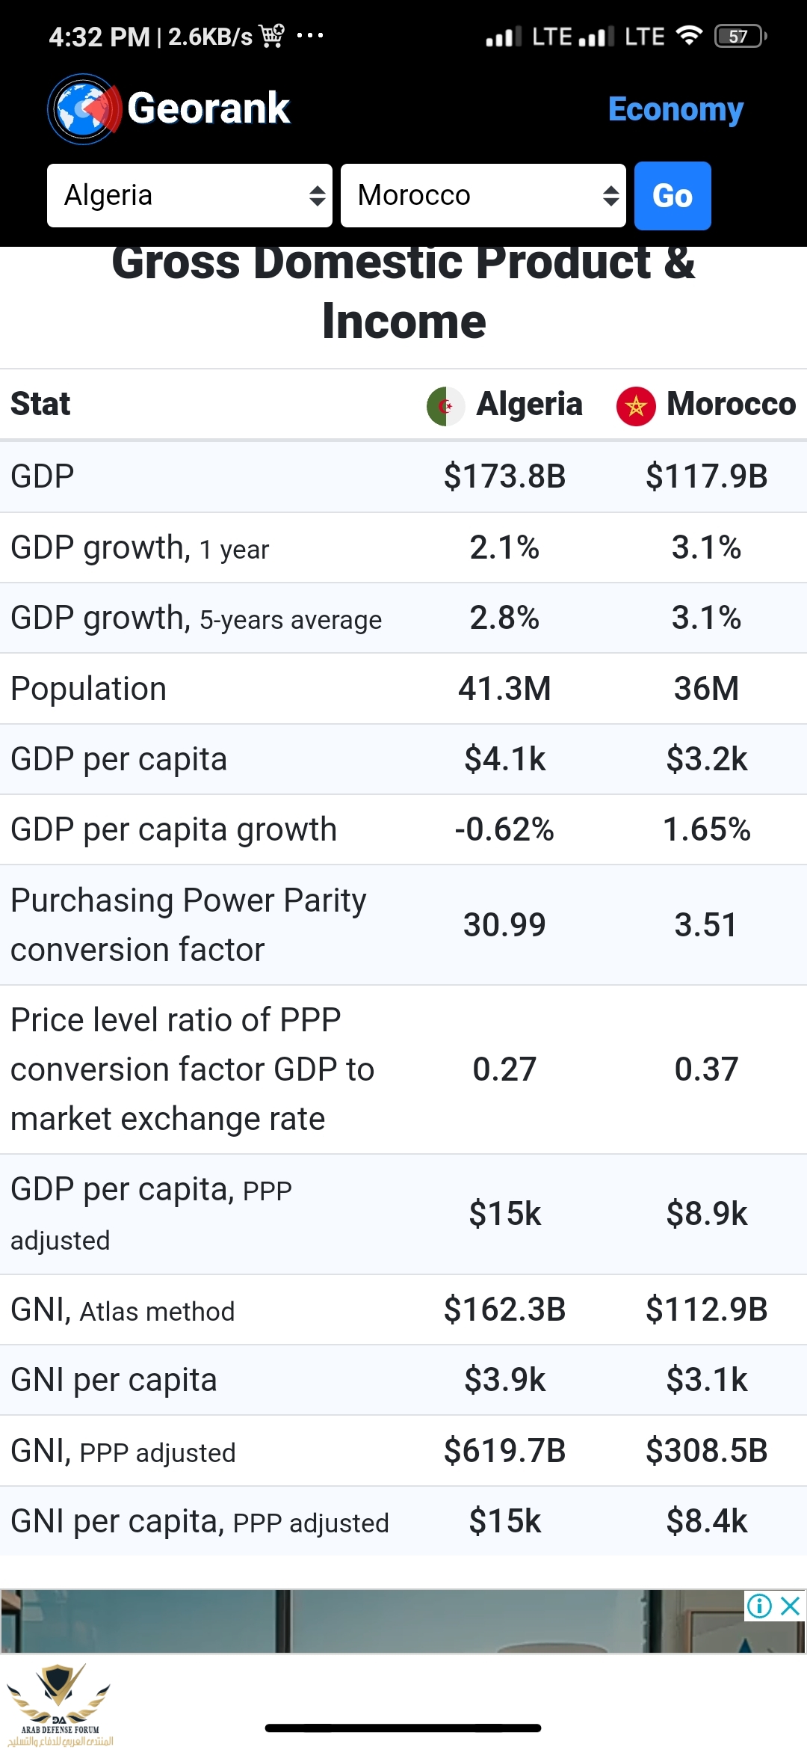Tap the shopping cart notification icon
Screen dimensions: 807x1750
coord(272,36)
